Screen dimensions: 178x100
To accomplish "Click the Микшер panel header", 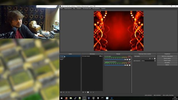I will tap(118, 54).
